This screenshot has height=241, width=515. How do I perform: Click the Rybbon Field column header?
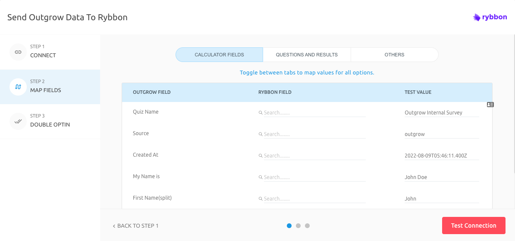click(275, 92)
